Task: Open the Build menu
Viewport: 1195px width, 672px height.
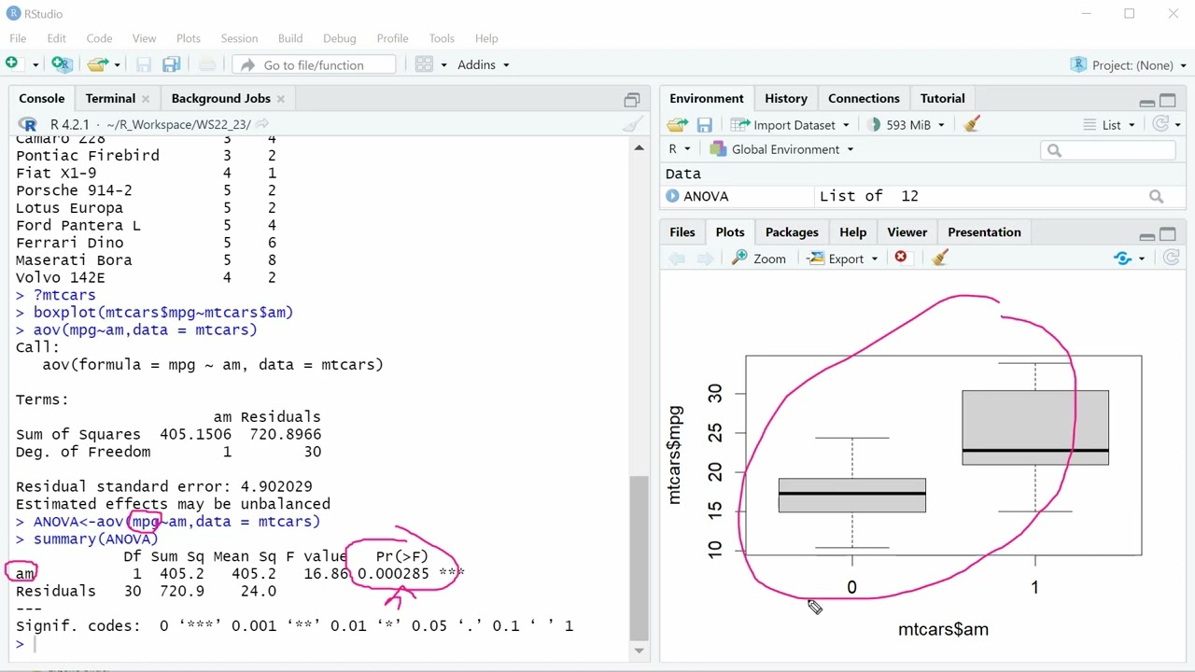Action: pos(290,38)
